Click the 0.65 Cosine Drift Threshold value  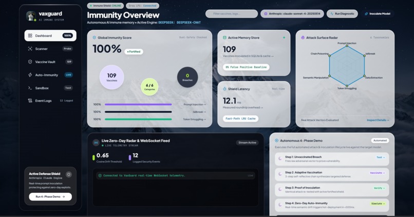click(x=102, y=155)
